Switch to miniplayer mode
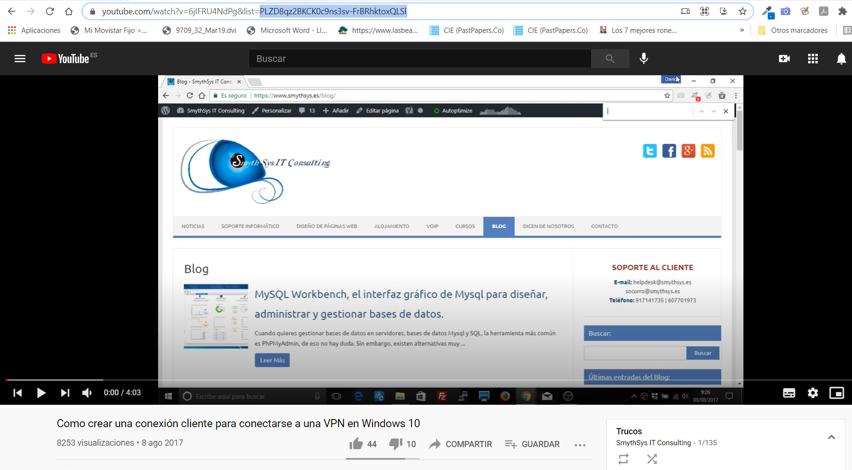Viewport: 852px width, 470px height. 837,393
